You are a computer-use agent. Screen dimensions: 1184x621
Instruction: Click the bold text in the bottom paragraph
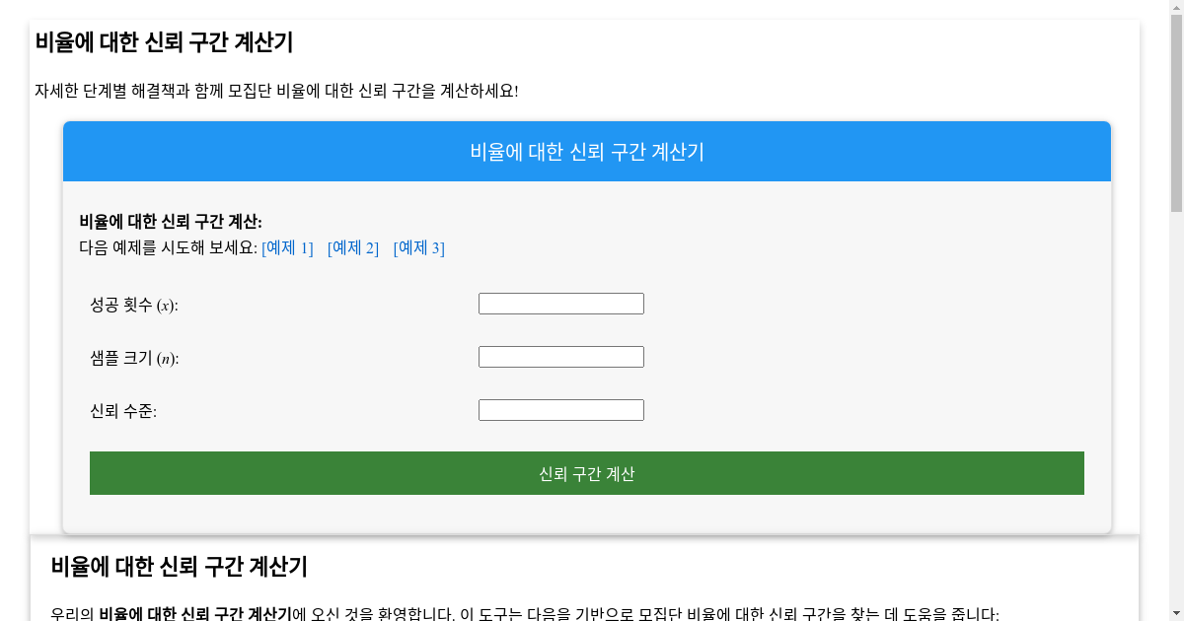(x=195, y=614)
